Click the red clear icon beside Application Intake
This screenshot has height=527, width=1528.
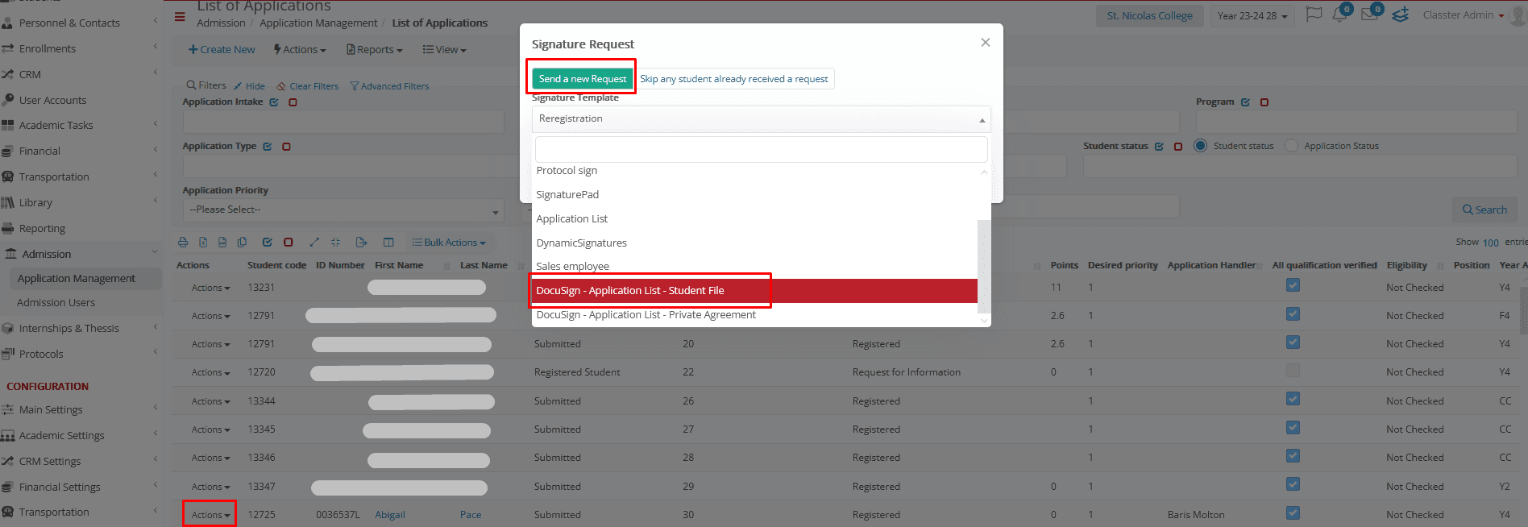tap(293, 102)
